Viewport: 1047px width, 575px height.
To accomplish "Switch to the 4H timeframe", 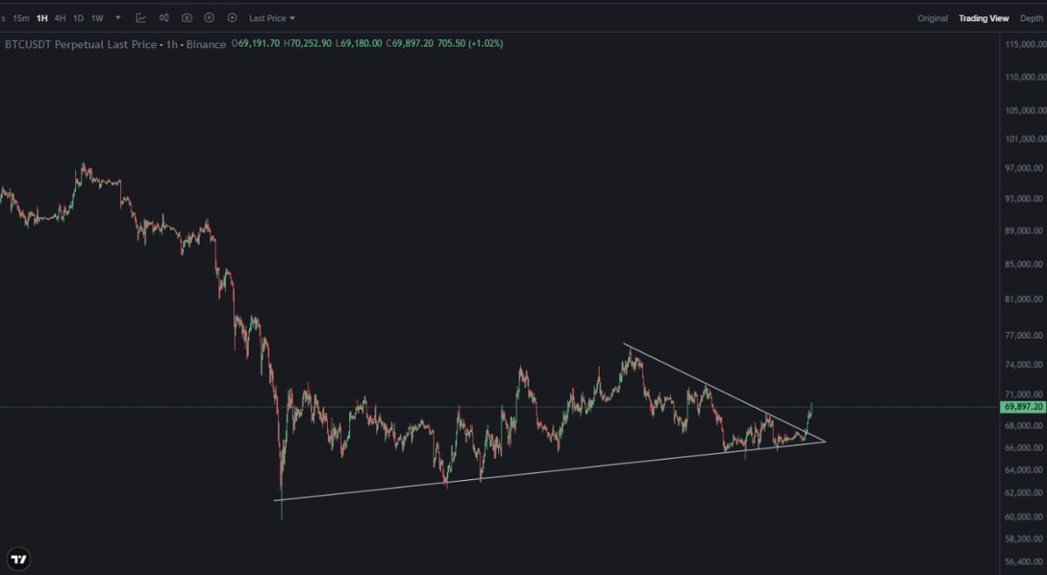I will (x=60, y=18).
